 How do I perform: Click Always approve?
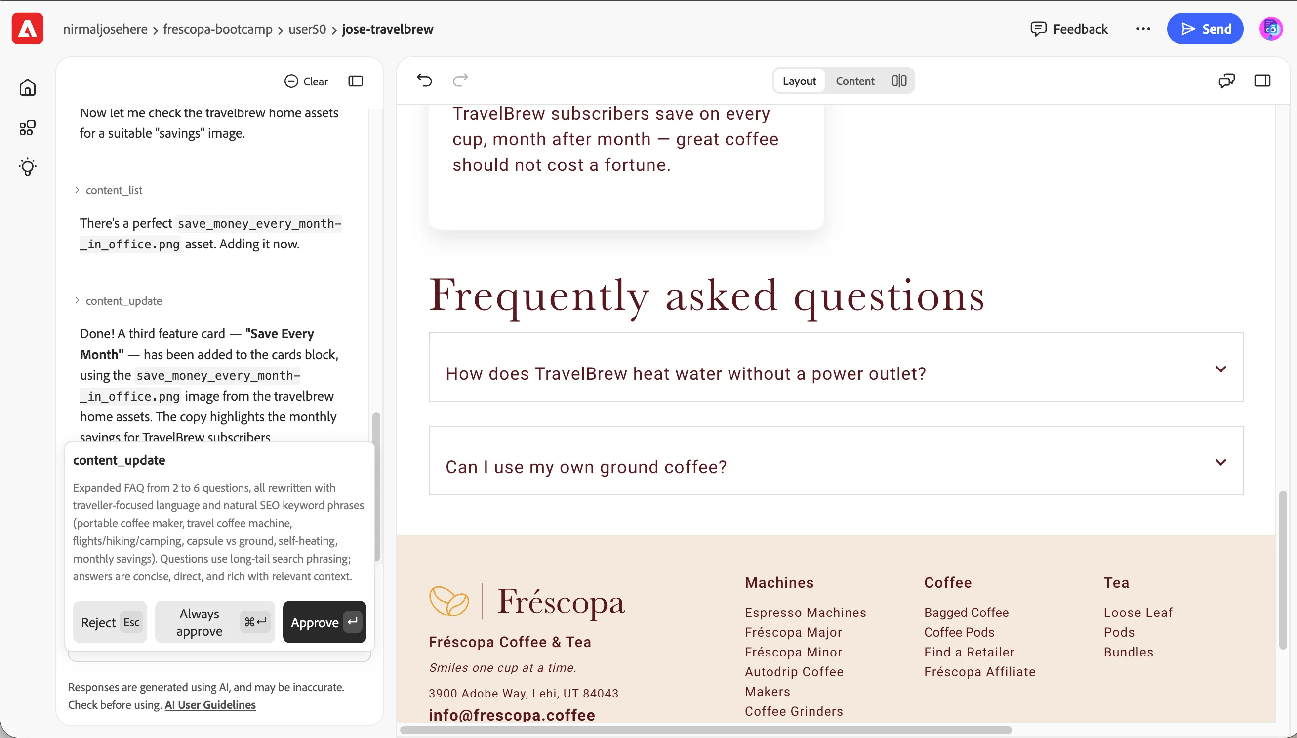215,622
